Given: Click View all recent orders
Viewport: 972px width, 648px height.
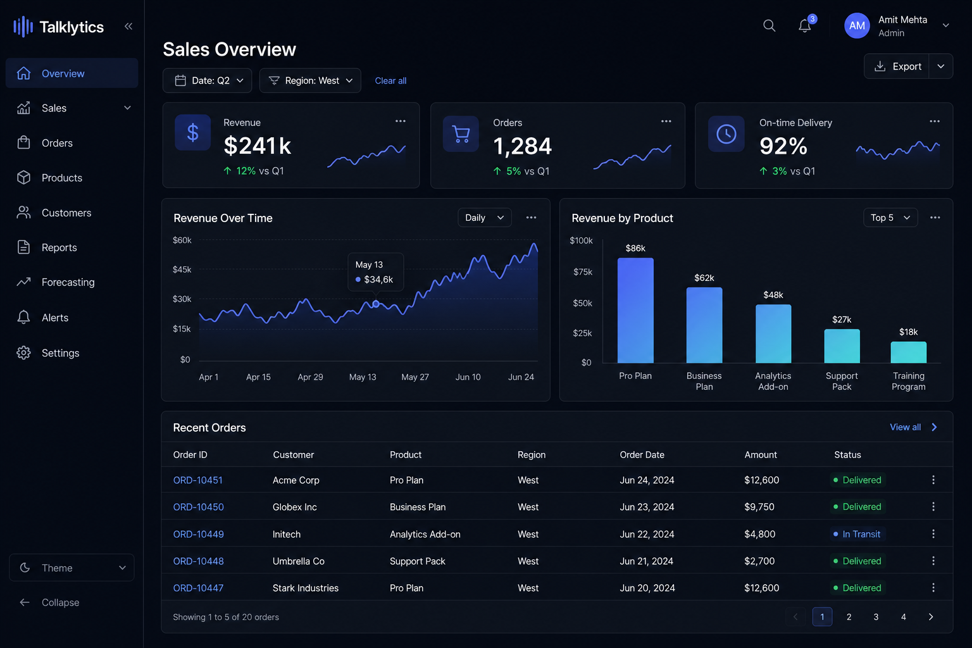Looking at the screenshot, I should coord(906,427).
